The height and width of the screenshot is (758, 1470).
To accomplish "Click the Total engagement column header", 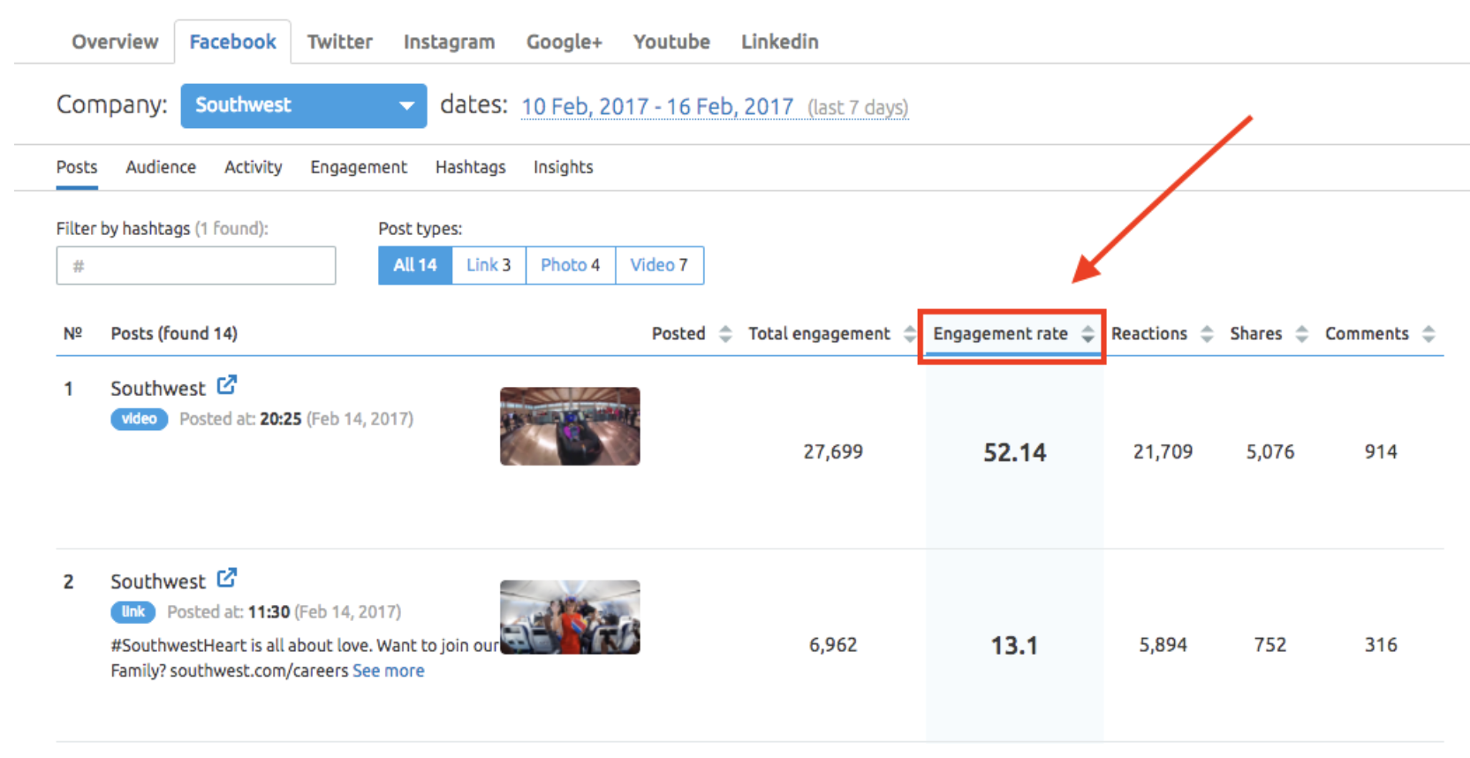I will click(819, 334).
